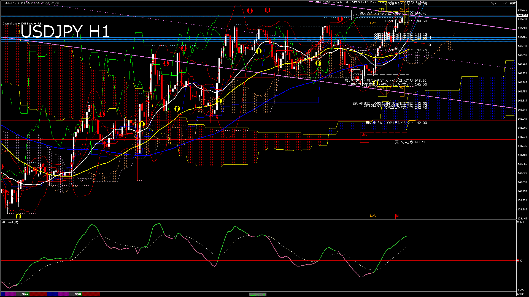Click the YDH level label box
529x297 pixels.
click(382, 9)
